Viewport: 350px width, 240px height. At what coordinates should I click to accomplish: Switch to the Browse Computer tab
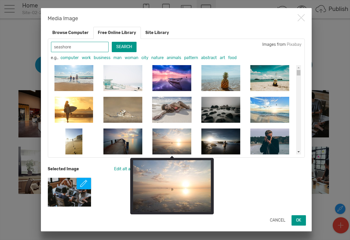click(x=70, y=33)
